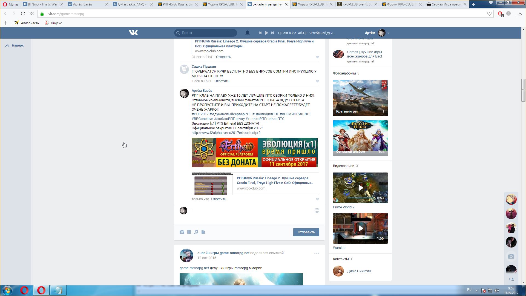Open the Авиабилеты bookmark
526x296 pixels.
click(x=27, y=23)
